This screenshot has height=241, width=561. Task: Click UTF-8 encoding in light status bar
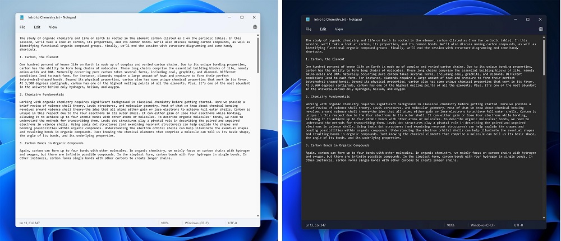point(232,223)
